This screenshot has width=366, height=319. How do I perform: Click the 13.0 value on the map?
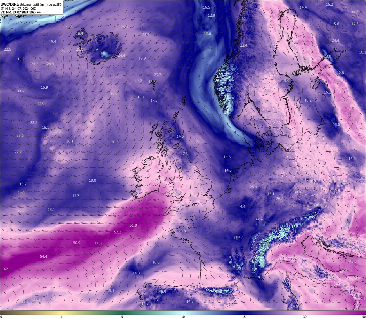(x=336, y=125)
